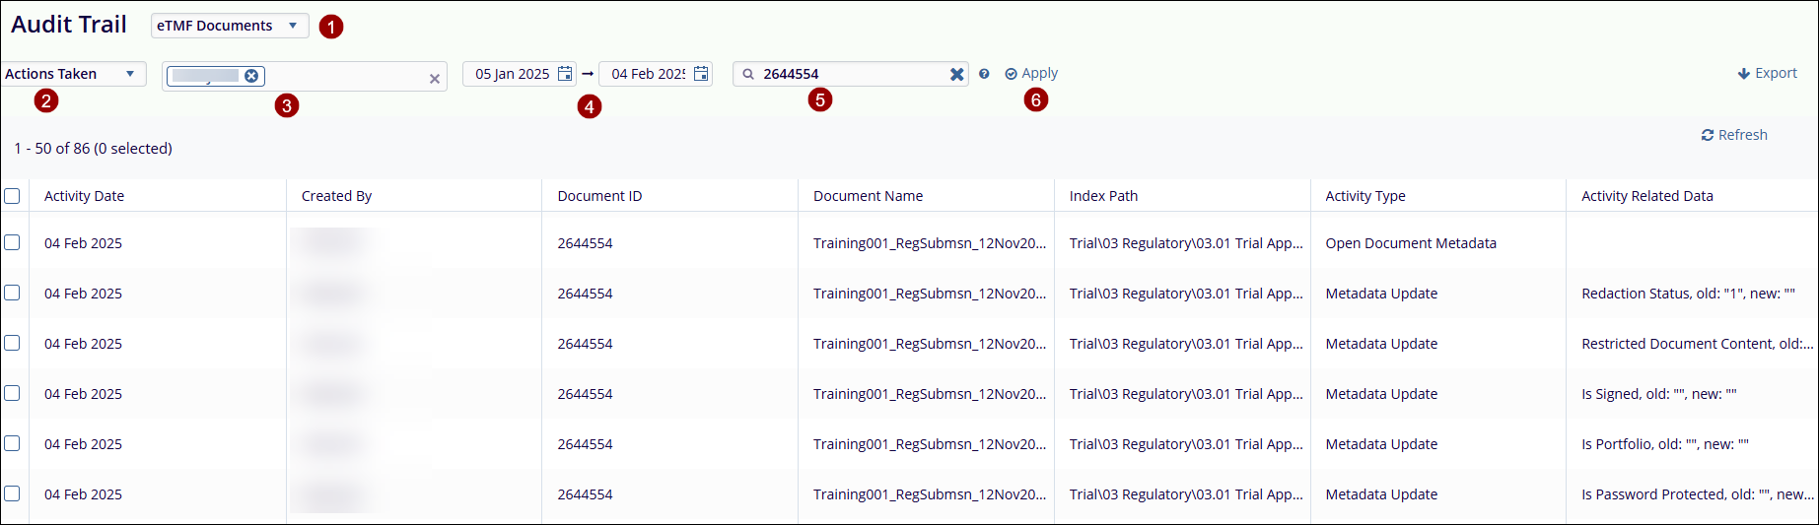
Task: Toggle the select-all header checkbox
Action: click(x=12, y=196)
